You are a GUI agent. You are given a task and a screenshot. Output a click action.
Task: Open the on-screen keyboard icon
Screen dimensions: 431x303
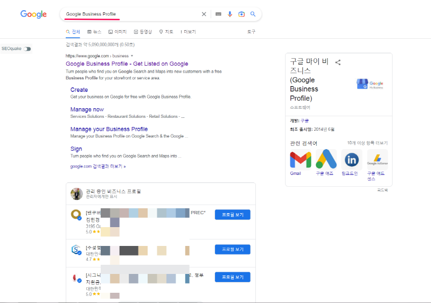click(218, 14)
